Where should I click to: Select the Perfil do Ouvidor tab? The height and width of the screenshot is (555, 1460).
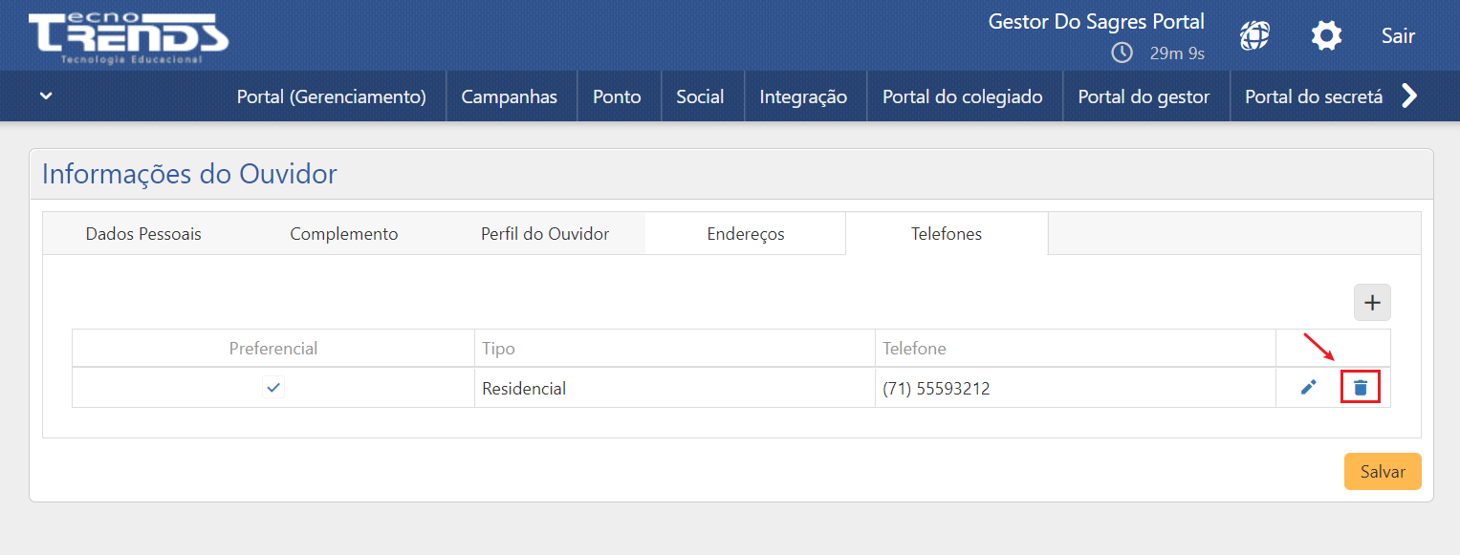tap(545, 234)
